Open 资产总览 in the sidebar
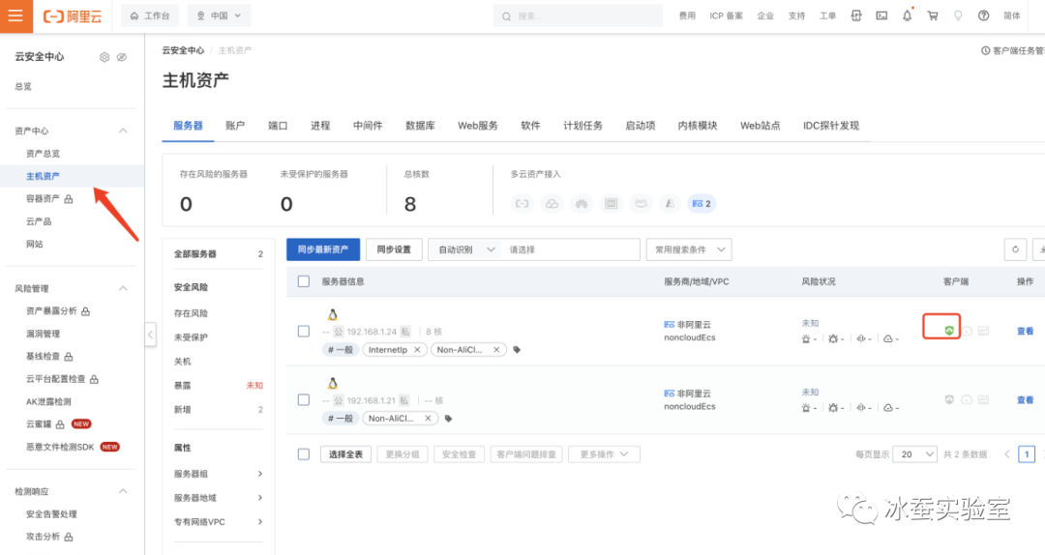The height and width of the screenshot is (555, 1045). click(44, 153)
